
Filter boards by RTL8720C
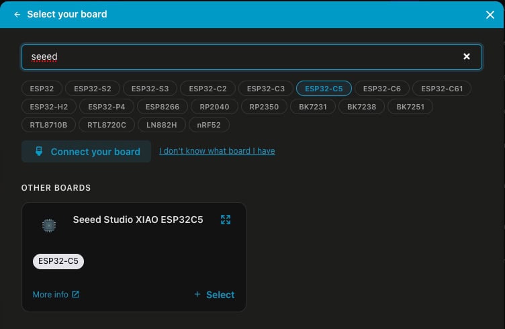point(107,125)
